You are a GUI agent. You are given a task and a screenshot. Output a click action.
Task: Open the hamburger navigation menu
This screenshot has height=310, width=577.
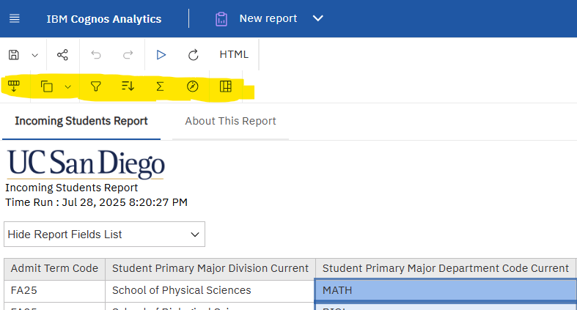click(x=15, y=18)
